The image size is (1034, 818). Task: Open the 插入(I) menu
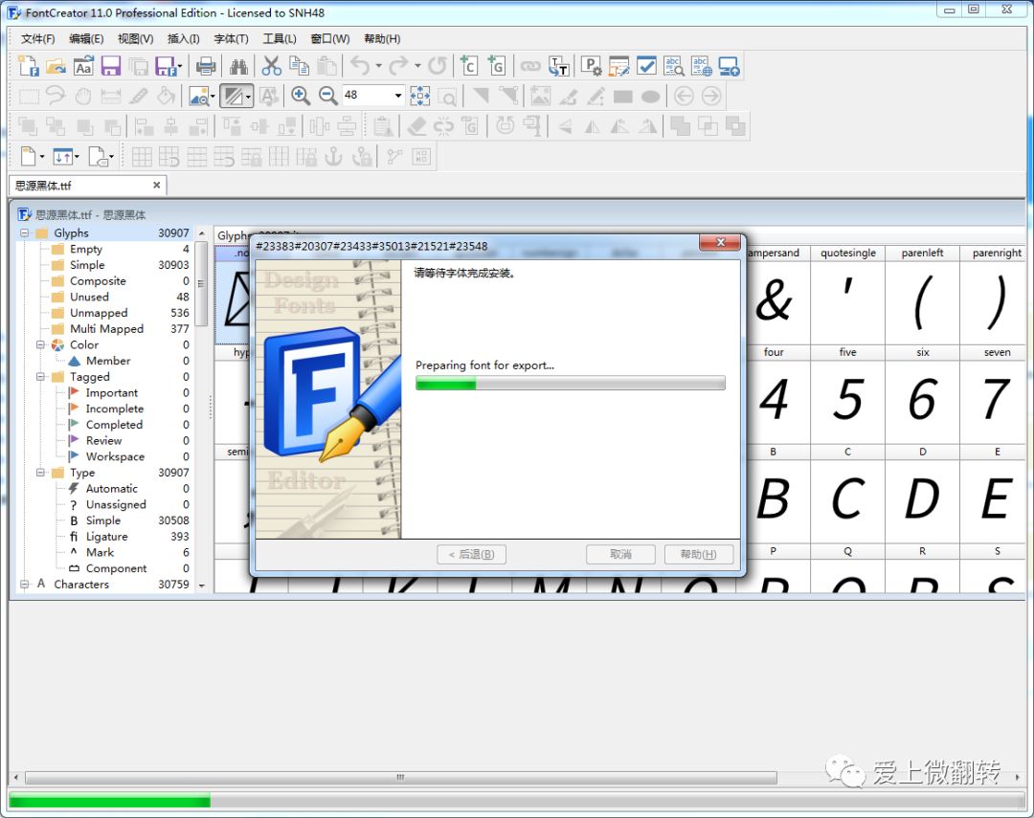183,39
